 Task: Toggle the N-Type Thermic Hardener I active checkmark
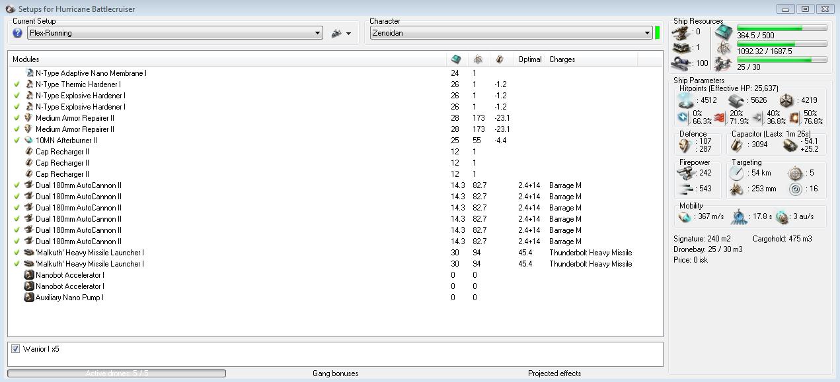point(17,84)
